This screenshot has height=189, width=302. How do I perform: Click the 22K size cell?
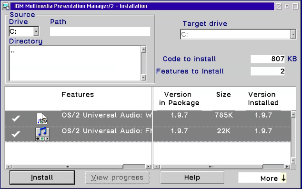tap(223, 131)
